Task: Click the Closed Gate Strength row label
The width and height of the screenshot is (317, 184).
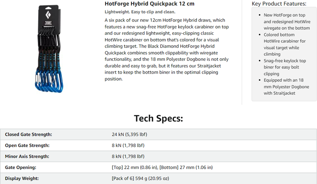Action: click(28, 134)
